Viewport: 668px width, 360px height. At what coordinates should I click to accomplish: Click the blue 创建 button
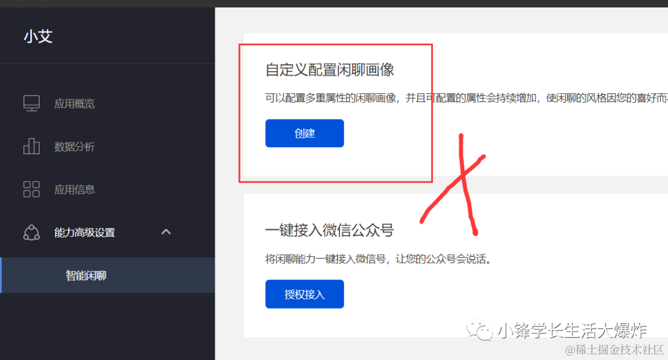pos(304,134)
